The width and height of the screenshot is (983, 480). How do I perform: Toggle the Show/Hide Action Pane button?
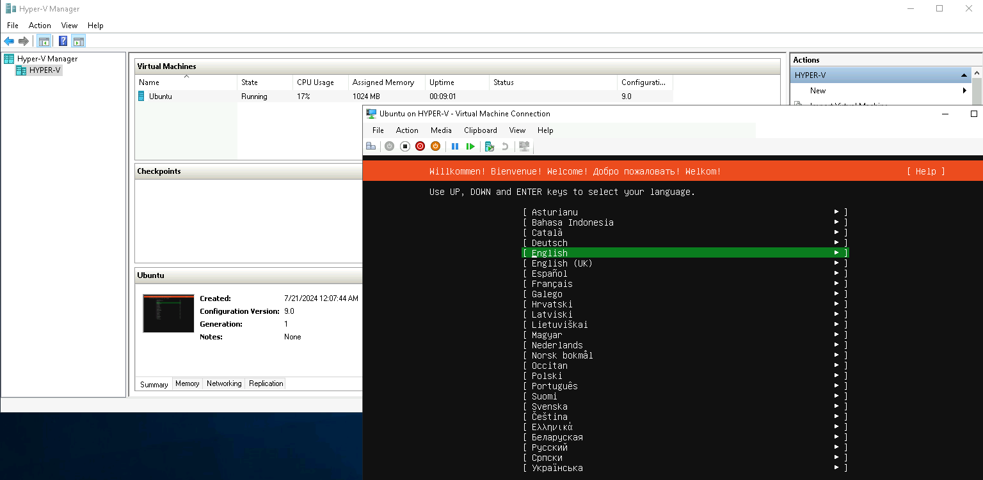pyautogui.click(x=78, y=42)
